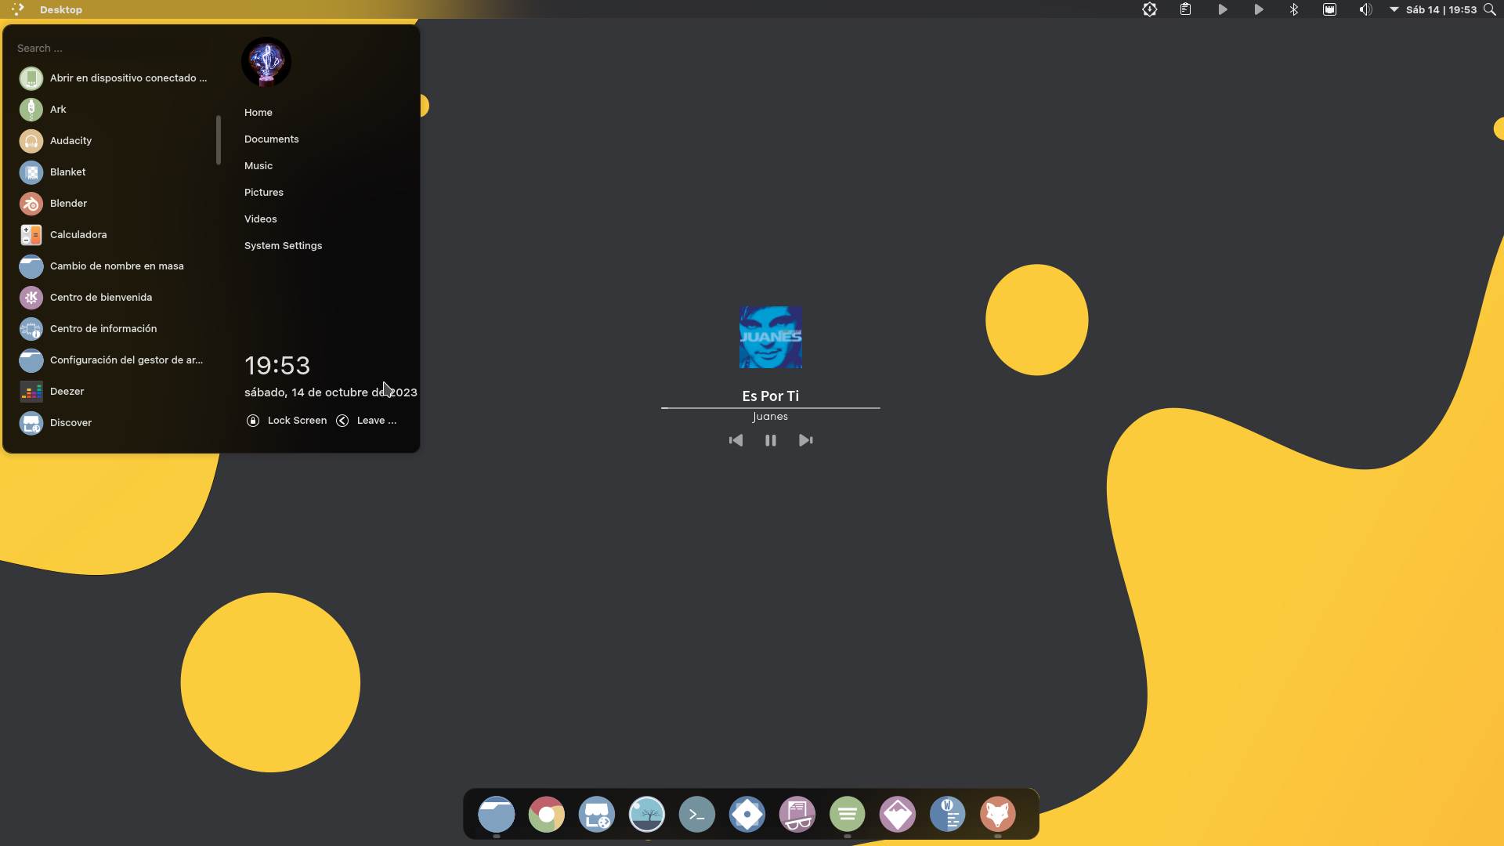1504x846 pixels.
Task: Launch Chrome browser from the dock
Action: 546,815
